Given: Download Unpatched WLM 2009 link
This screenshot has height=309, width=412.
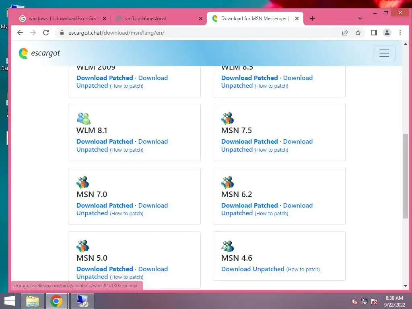Looking at the screenshot, I should tap(153, 78).
